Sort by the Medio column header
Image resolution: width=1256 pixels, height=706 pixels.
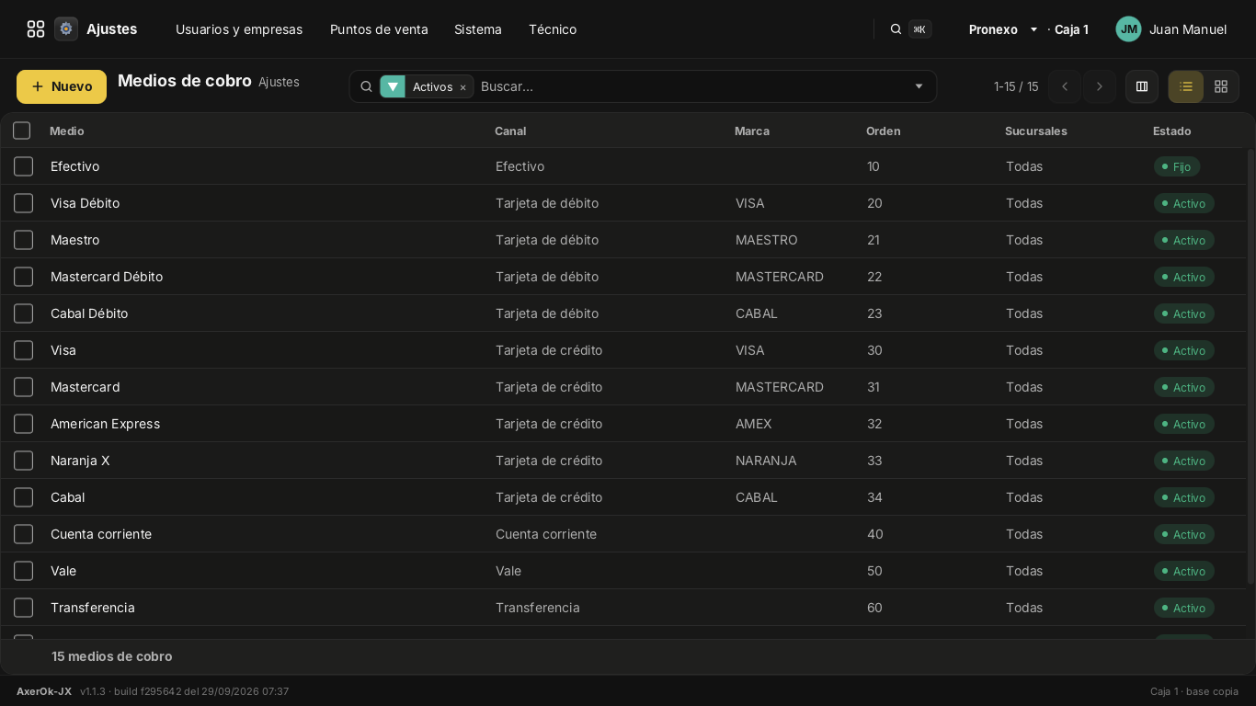click(67, 131)
